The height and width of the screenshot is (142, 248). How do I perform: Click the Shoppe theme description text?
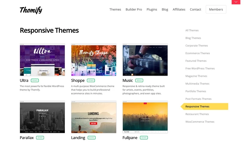pyautogui.click(x=93, y=90)
